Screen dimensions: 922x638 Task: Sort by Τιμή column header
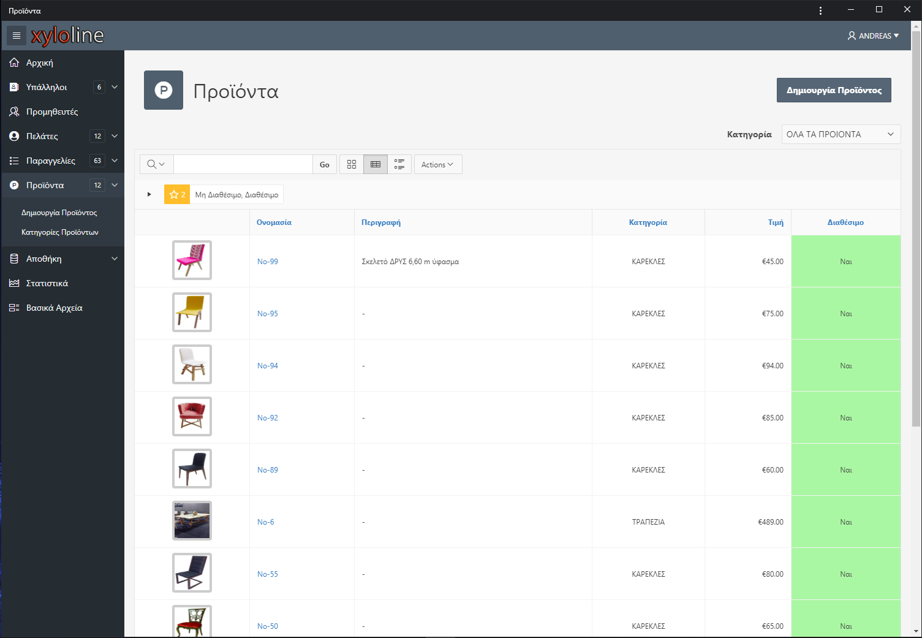click(x=776, y=222)
